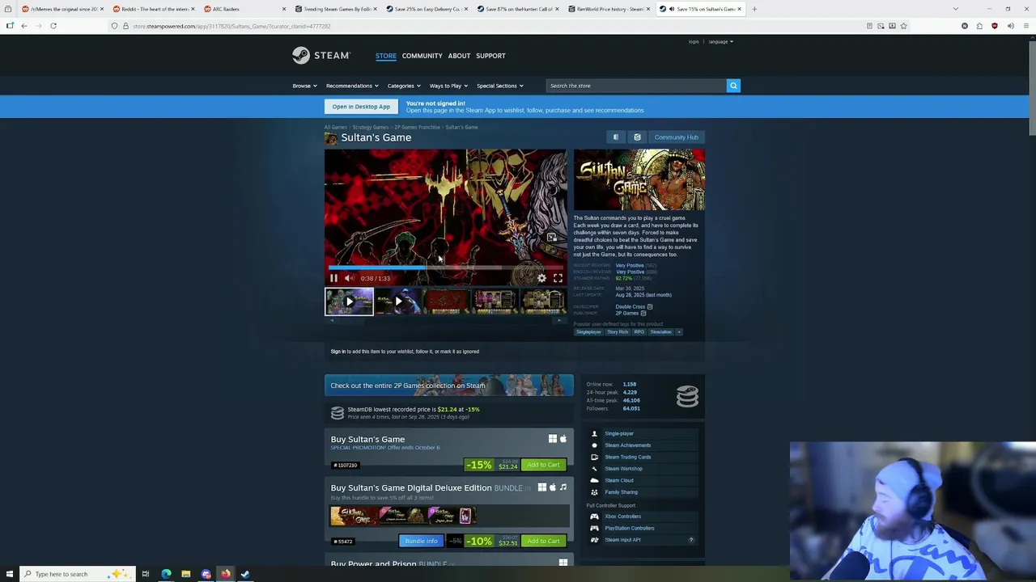
Task: Click the Story Rich tag
Action: coord(618,332)
